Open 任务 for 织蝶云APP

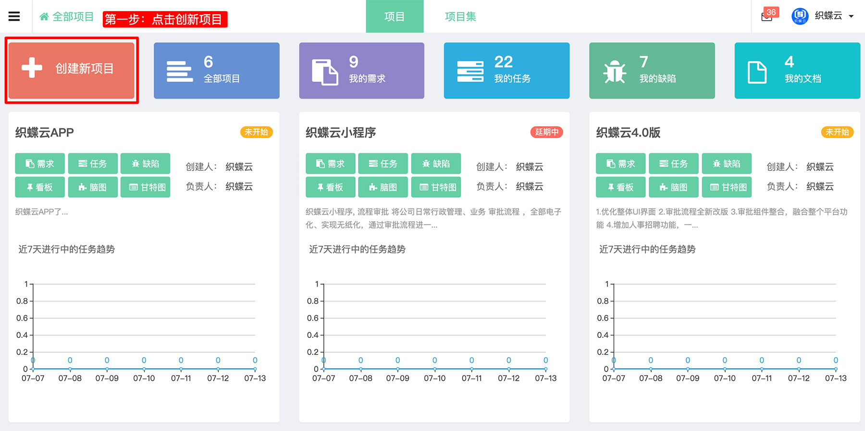pos(93,164)
